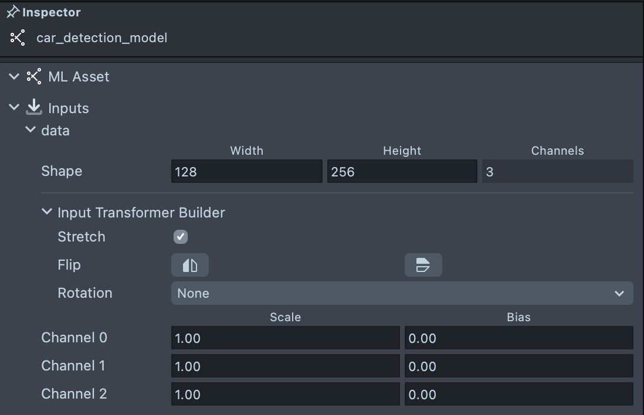This screenshot has height=415, width=644.
Task: Click the Channel 0 Bias field
Action: point(518,338)
